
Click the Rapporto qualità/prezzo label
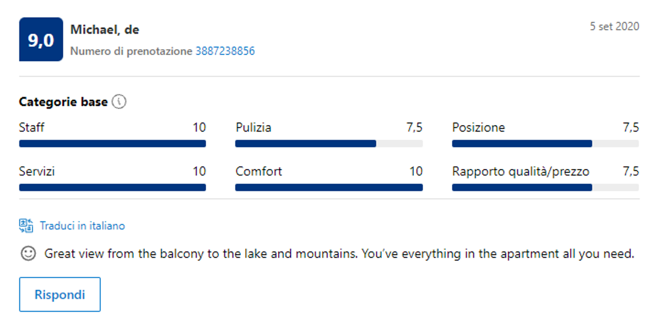[x=521, y=171]
